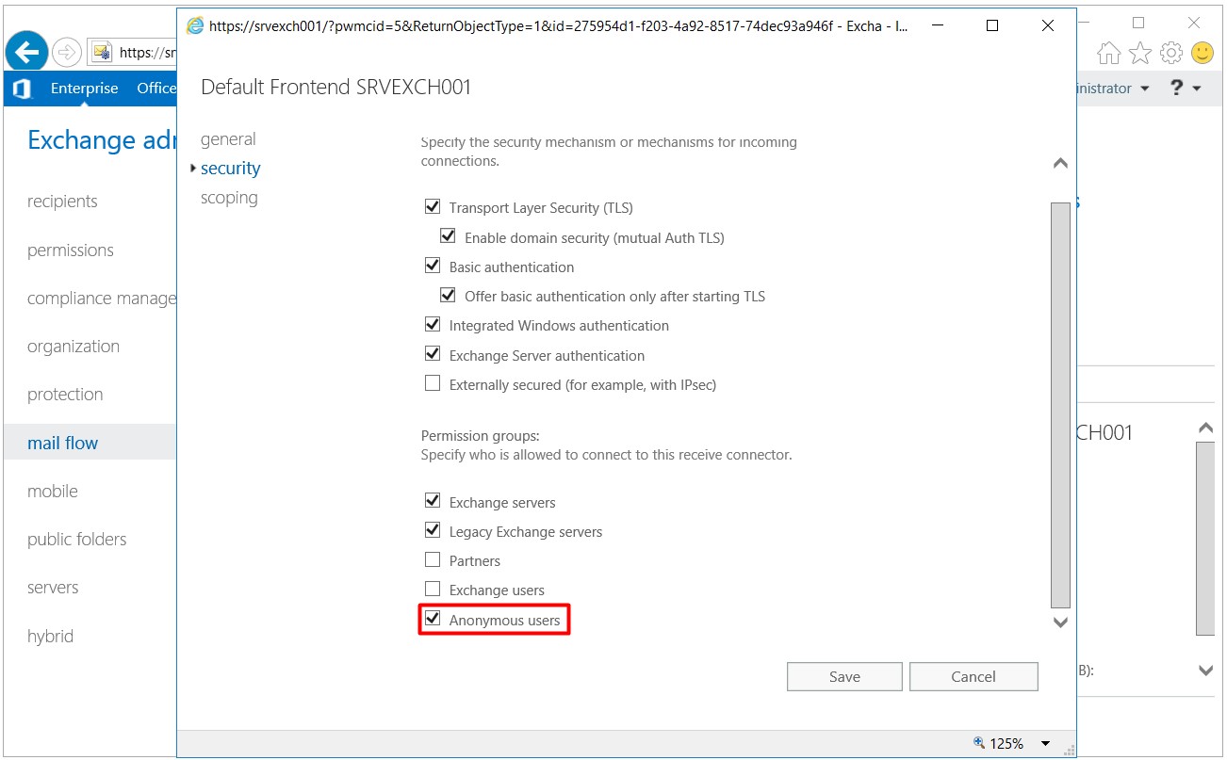Open the zoom level dropdown arrow
The width and height of the screenshot is (1227, 760).
(1045, 744)
